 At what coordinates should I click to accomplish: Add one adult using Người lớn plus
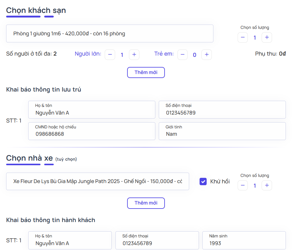(134, 55)
